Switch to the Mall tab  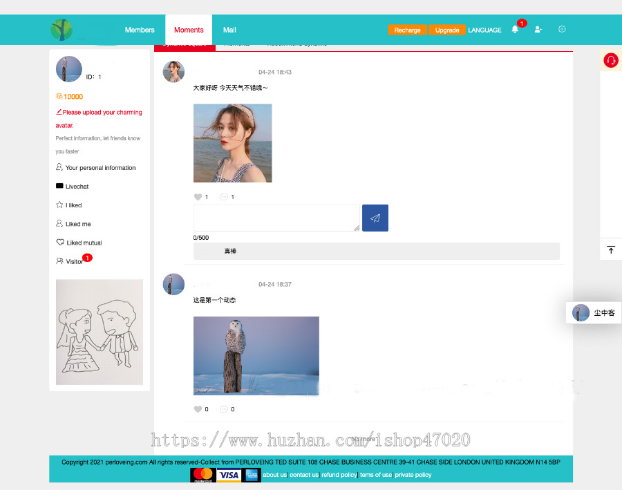tap(229, 30)
